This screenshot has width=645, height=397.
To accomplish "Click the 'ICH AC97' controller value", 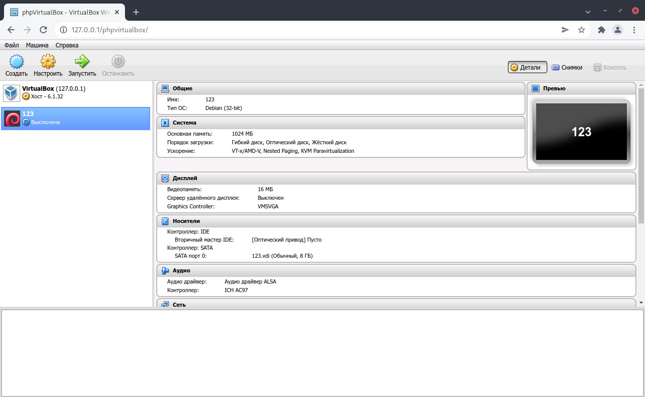I will [x=236, y=290].
